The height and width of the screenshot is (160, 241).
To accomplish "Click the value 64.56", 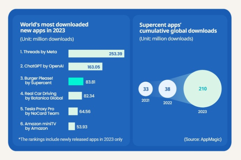I will 85,112.
